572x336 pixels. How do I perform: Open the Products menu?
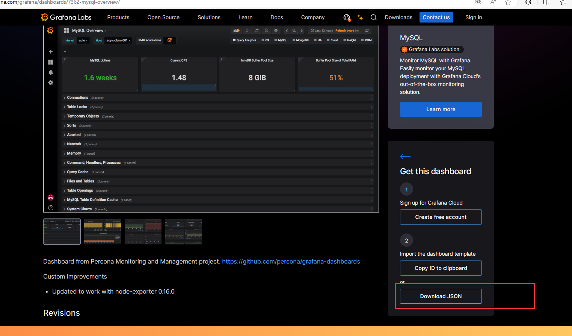[118, 17]
